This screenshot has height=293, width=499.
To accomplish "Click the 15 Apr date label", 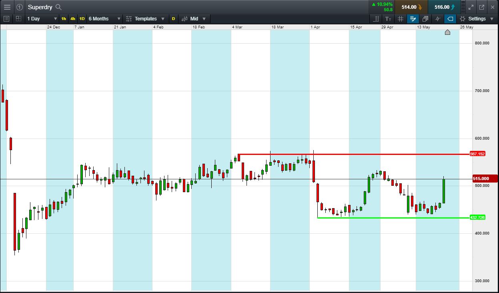I will click(356, 27).
